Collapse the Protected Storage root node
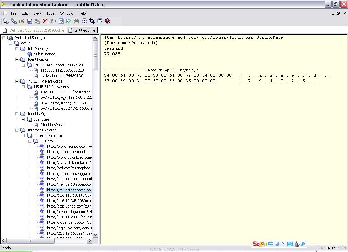The width and height of the screenshot is (348, 252). pyautogui.click(x=4, y=38)
